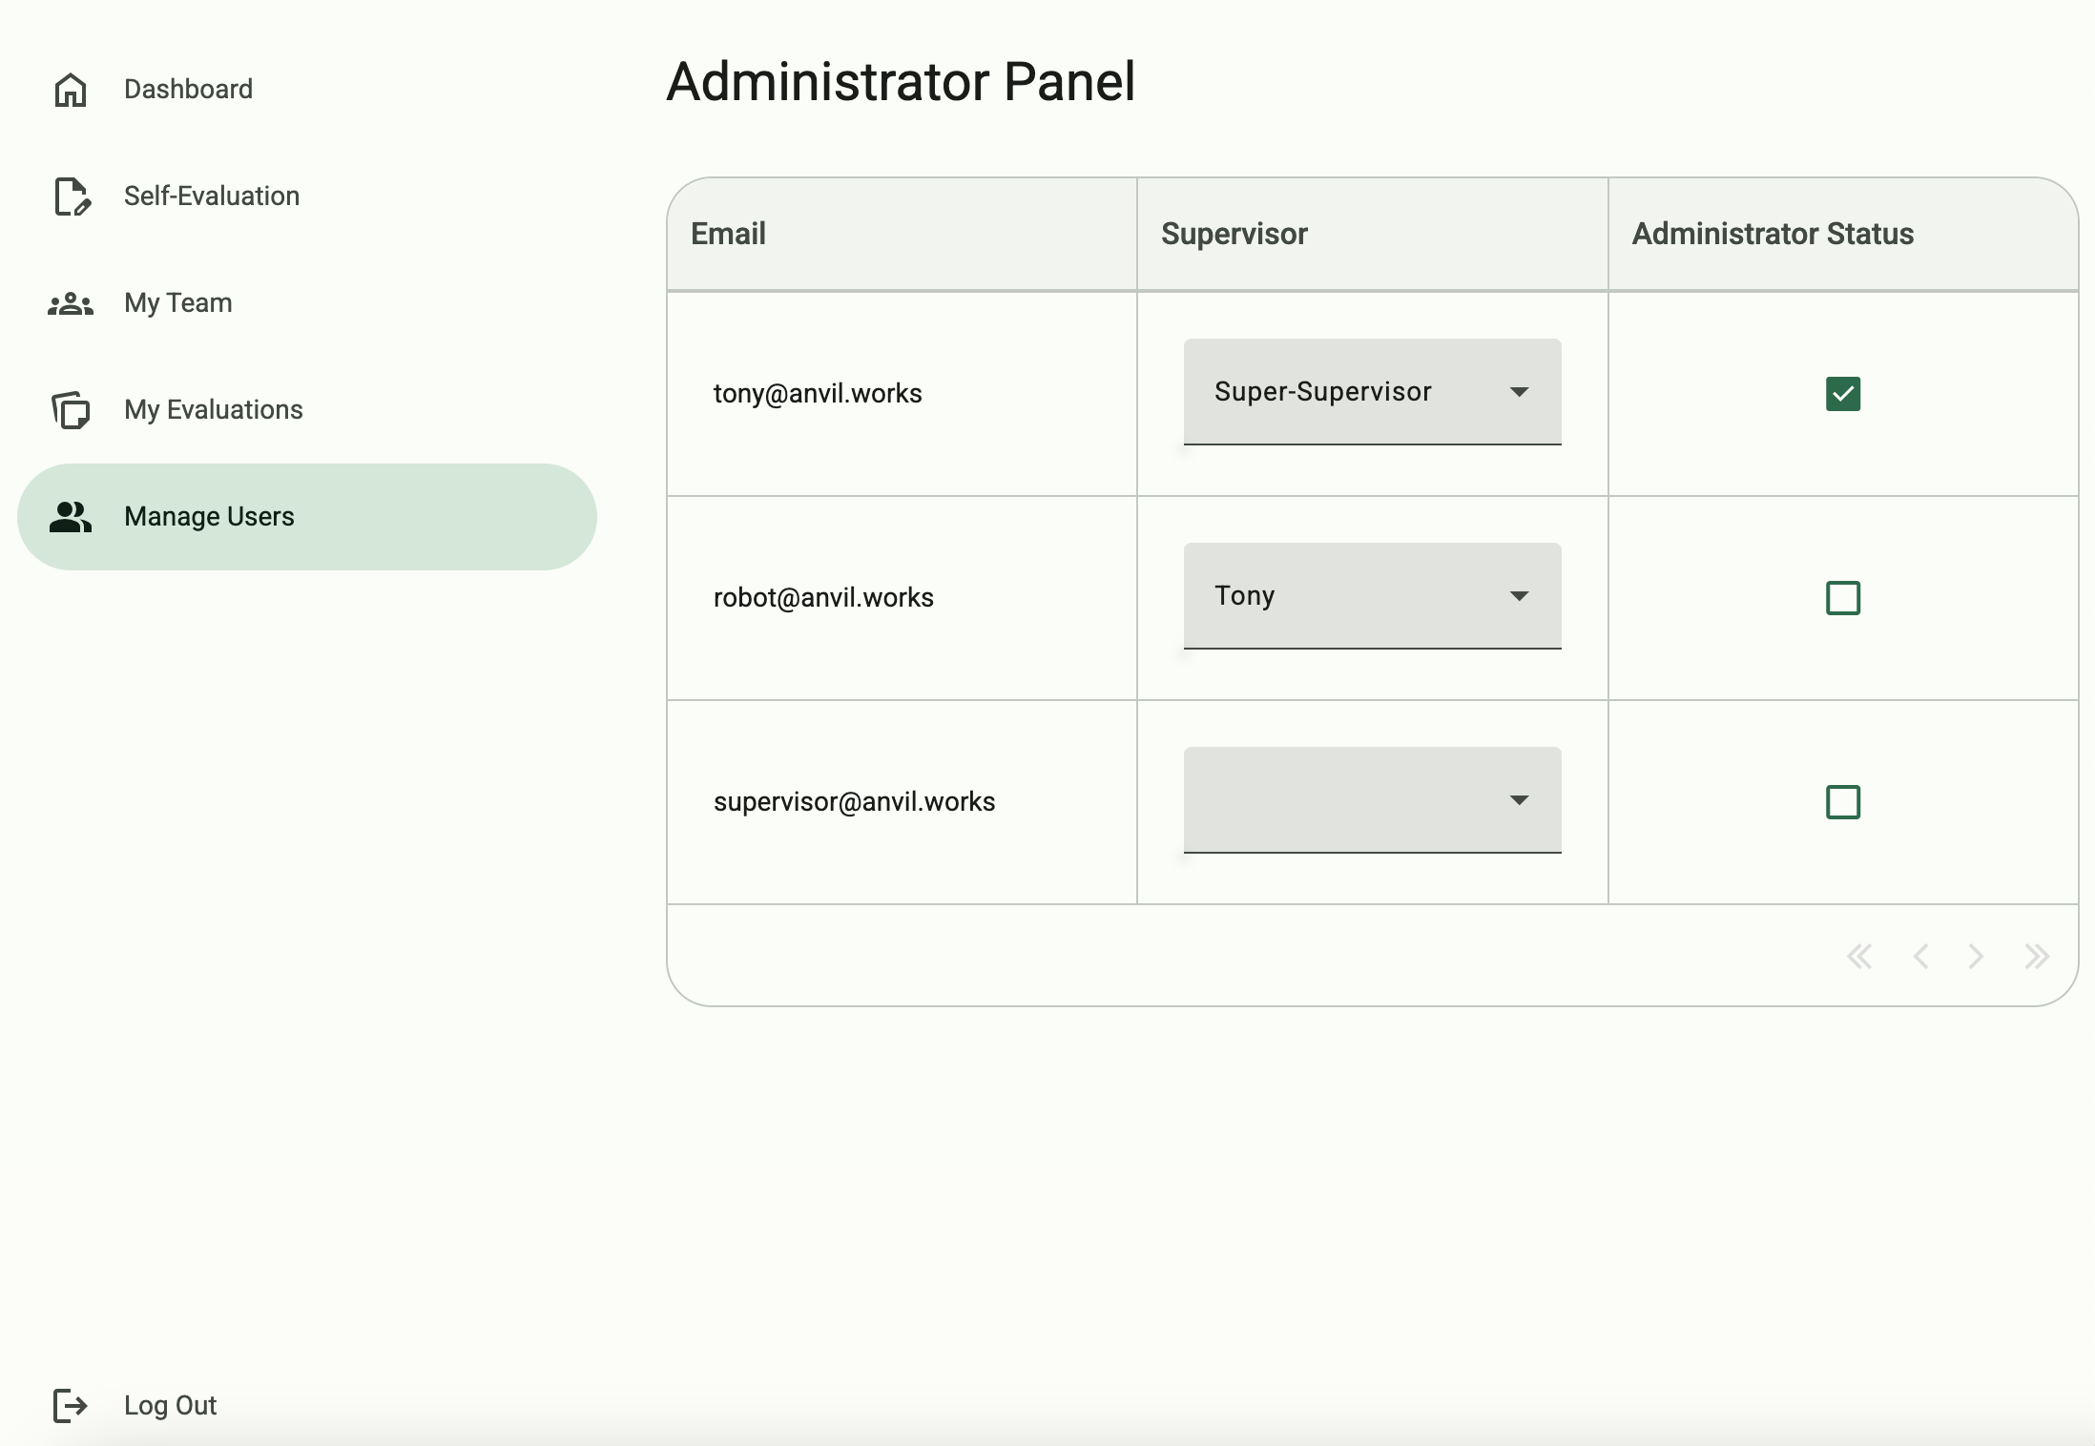Click the Log Out link
Viewport: 2095px width, 1446px height.
[x=170, y=1405]
